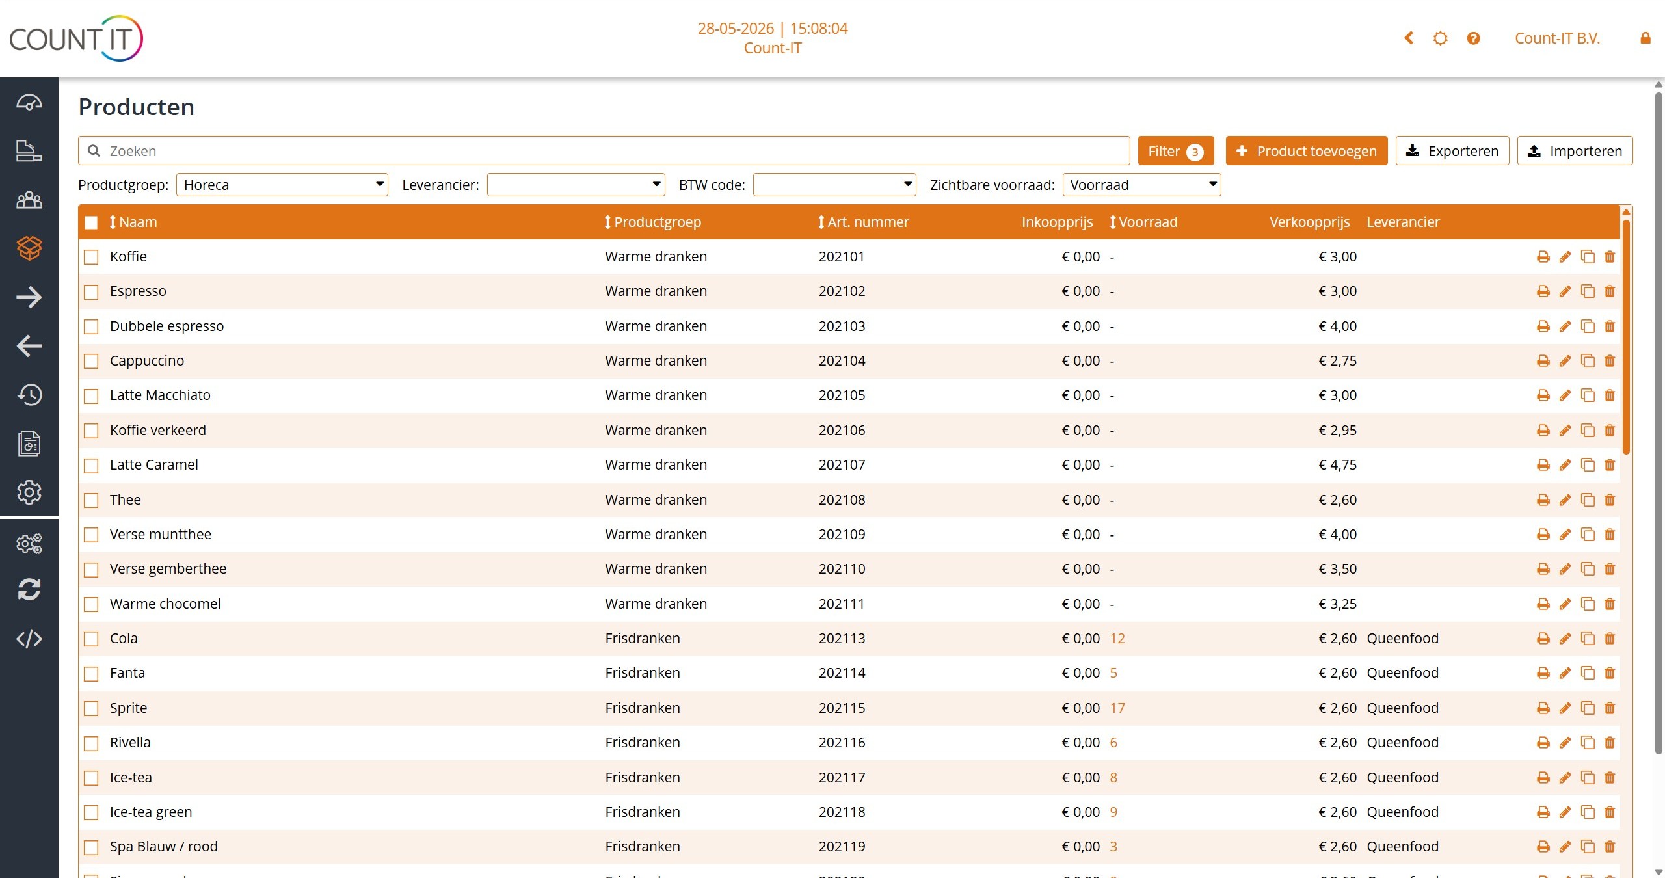Click the product table vertical scrollbar thumb
This screenshot has height=878, width=1665.
tap(1626, 336)
